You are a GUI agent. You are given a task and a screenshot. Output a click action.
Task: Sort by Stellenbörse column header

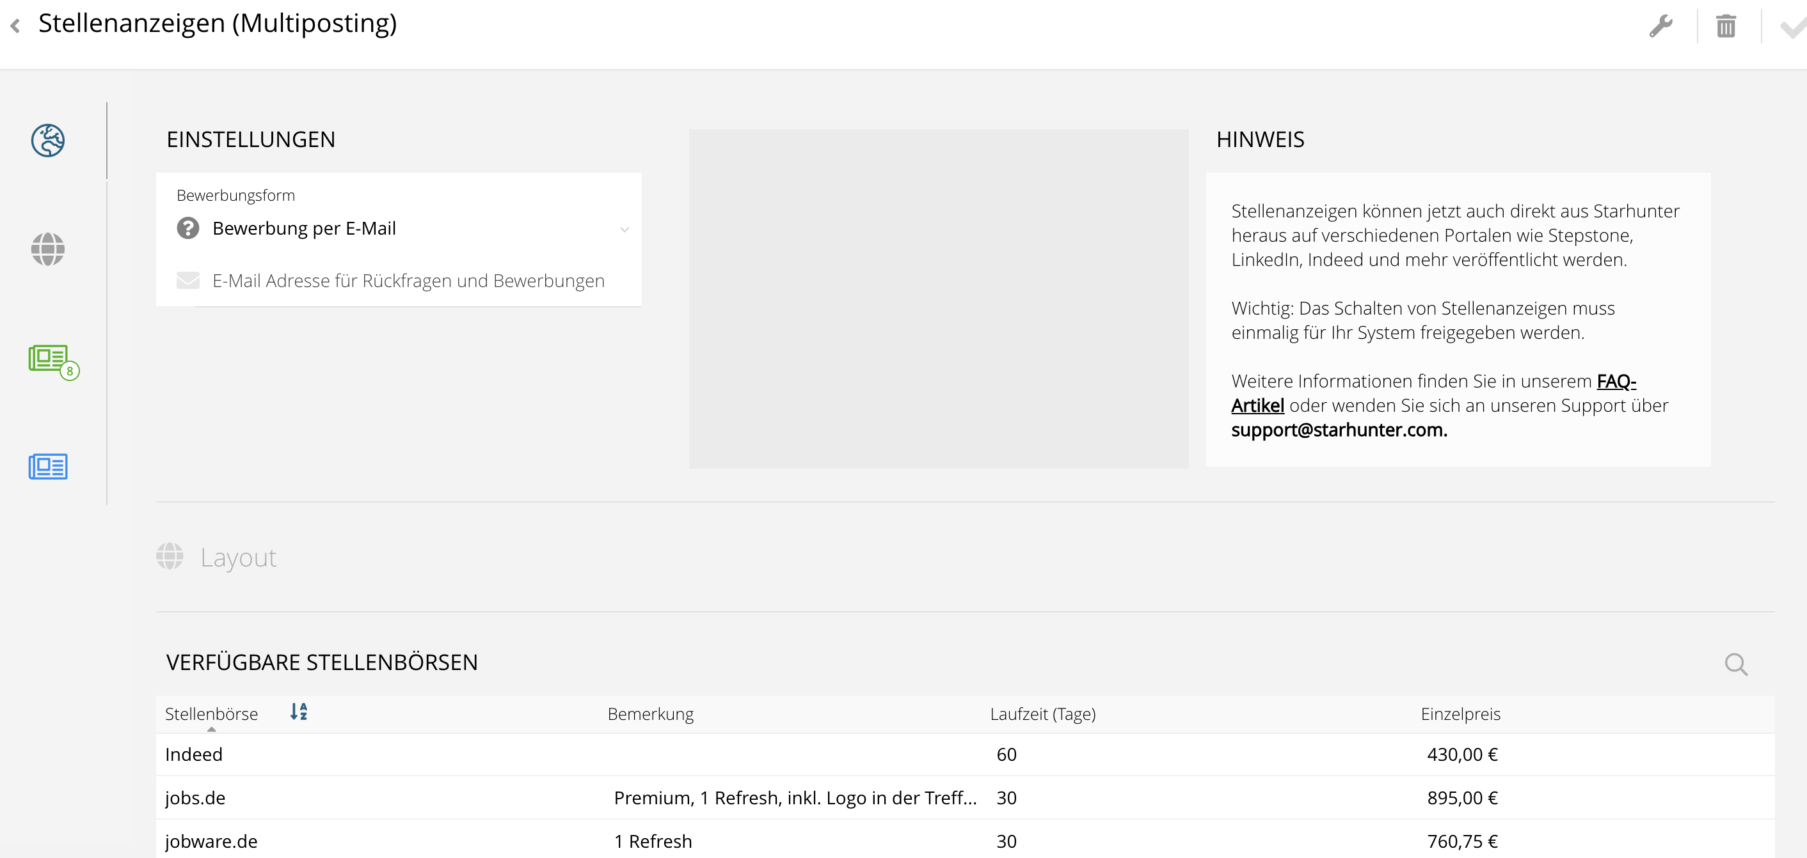pyautogui.click(x=211, y=714)
